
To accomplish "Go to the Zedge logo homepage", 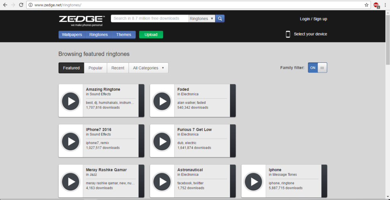I will pos(82,21).
